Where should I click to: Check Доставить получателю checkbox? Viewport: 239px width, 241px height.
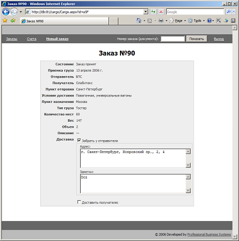coord(79,202)
